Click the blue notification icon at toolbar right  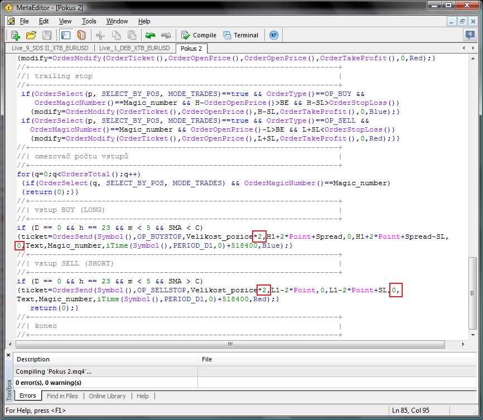(470, 35)
